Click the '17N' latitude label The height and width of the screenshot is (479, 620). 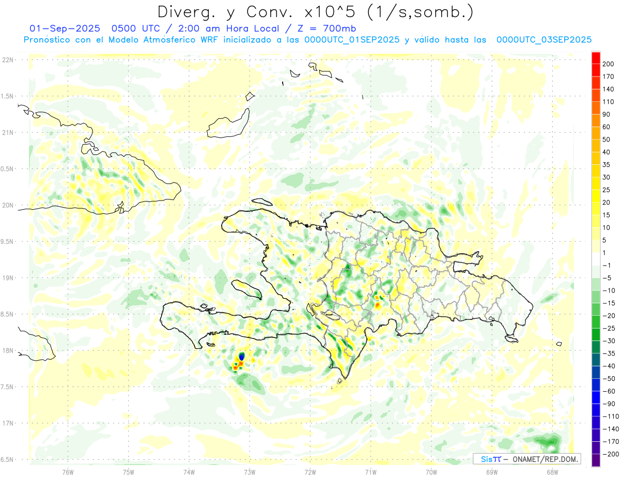pyautogui.click(x=8, y=423)
